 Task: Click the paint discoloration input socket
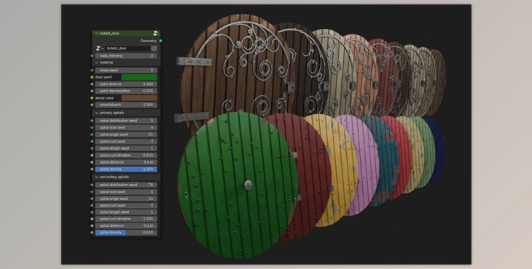click(x=92, y=91)
